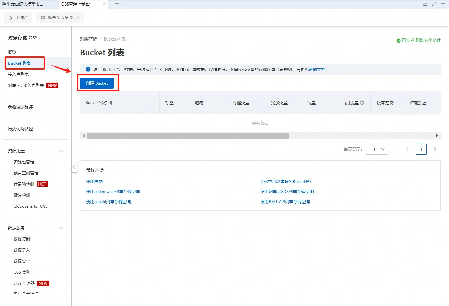Viewport: 449px width, 306px height.
Task: Open 数据复制 menu item
Action: [x=22, y=239]
